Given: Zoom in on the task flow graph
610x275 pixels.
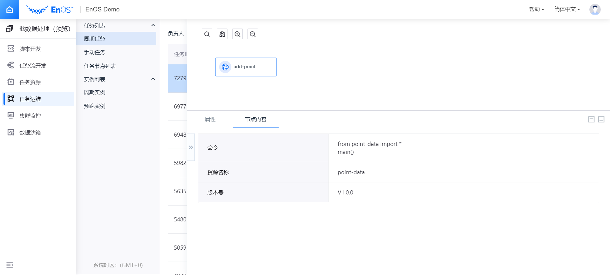Looking at the screenshot, I should (x=237, y=34).
